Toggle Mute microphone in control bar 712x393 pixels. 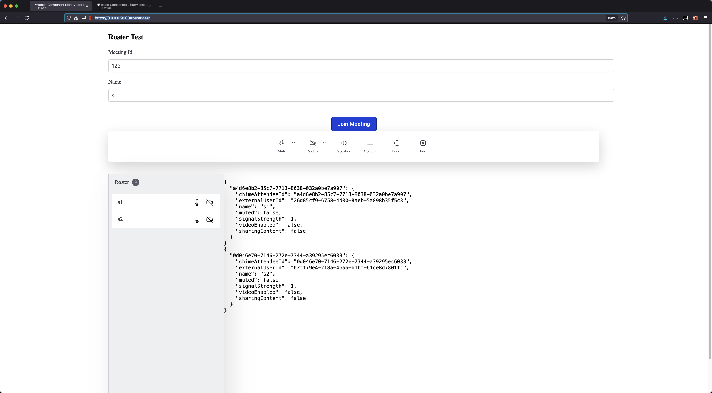pos(281,143)
